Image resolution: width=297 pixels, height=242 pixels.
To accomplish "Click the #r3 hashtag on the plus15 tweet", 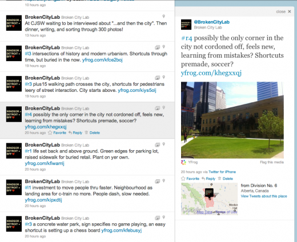I will pyautogui.click(x=28, y=84).
